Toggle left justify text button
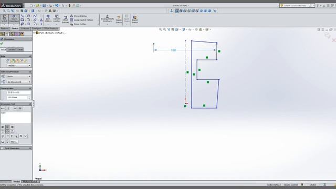This screenshot has width=336, height=189. pos(3,127)
